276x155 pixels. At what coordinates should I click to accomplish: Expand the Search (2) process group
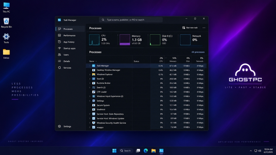point(90,88)
